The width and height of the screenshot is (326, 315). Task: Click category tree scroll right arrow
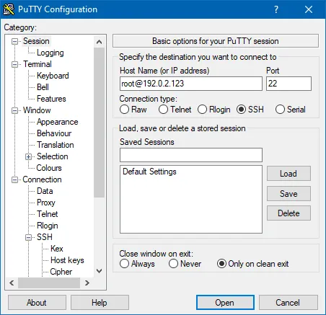(87, 283)
